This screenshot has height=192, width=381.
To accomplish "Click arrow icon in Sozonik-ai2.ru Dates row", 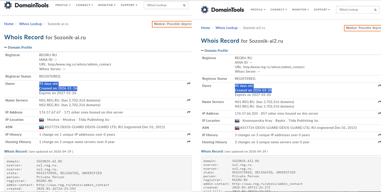I will pyautogui.click(x=379, y=86).
